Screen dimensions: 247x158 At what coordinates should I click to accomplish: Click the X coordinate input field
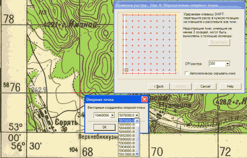(102, 115)
